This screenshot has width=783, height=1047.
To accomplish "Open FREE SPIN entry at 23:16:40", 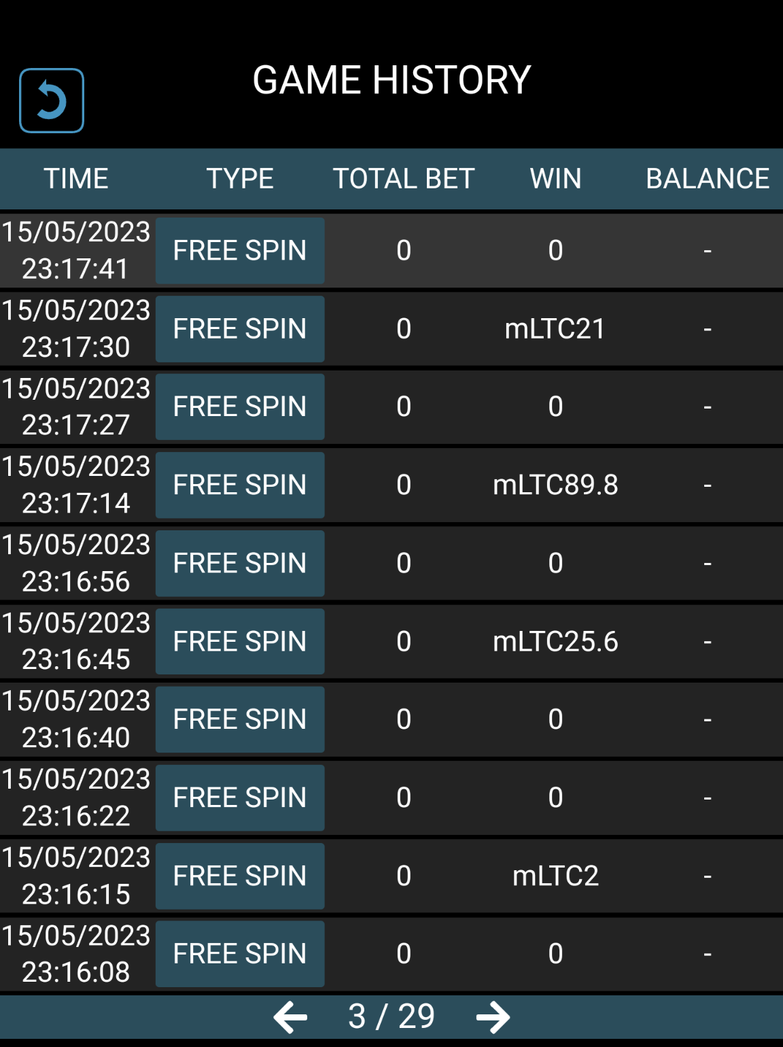I will (x=240, y=719).
